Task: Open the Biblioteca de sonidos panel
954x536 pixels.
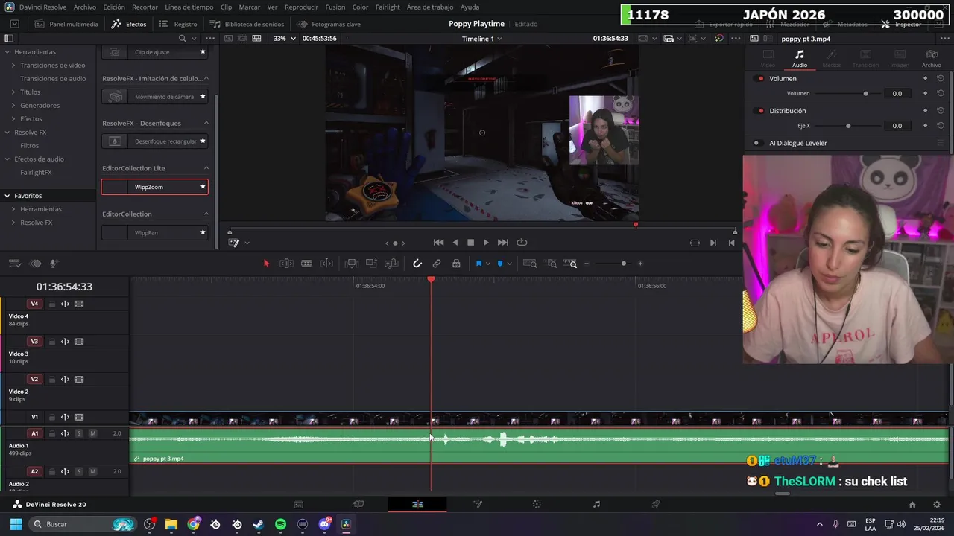Action: (247, 24)
